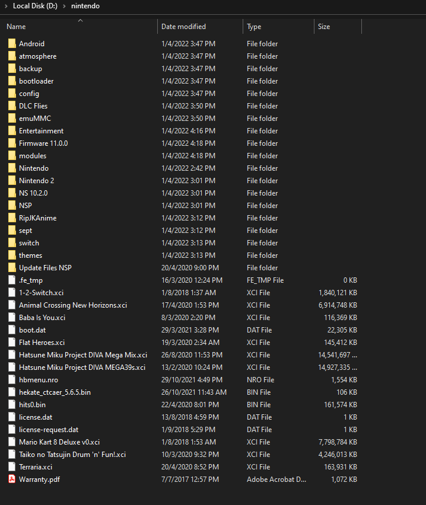Screen dimensions: 426x505
Task: Click the Nintendo 2 folder icon
Action: point(12,181)
